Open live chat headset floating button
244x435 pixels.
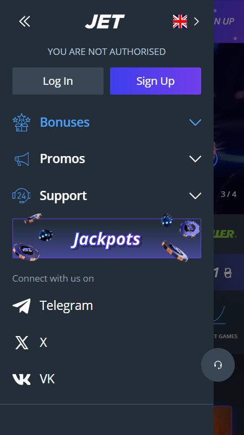[218, 365]
